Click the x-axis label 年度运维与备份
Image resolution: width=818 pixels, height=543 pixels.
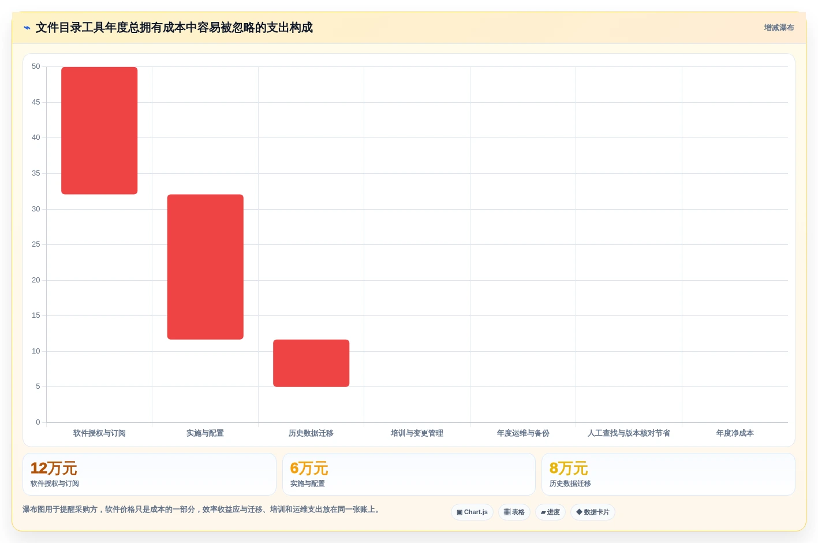tap(523, 433)
